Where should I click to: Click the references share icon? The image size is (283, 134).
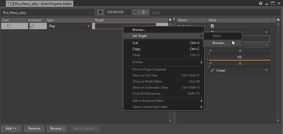pos(136,12)
